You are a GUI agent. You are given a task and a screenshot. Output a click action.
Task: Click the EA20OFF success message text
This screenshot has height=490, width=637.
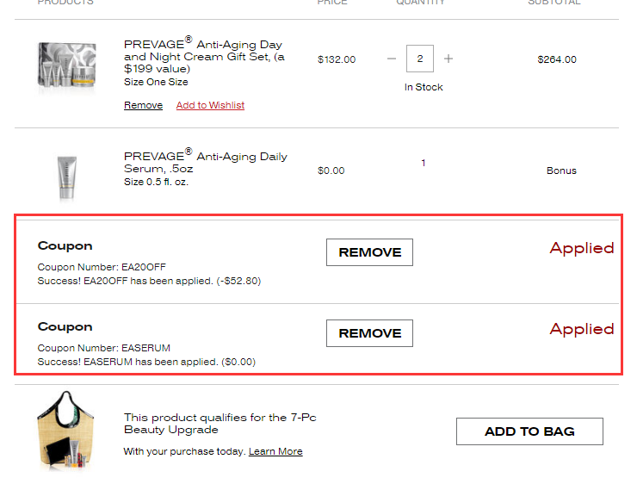(x=149, y=281)
